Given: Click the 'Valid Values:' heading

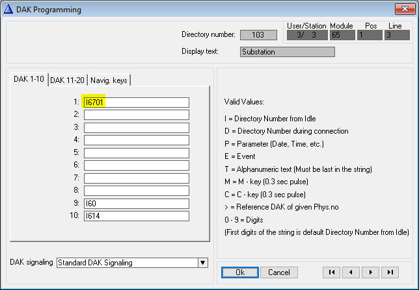Looking at the screenshot, I should [244, 102].
